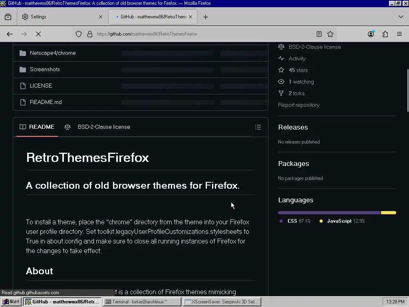409x307 pixels.
Task: Expand the list all tabs chevron
Action: coord(401,17)
